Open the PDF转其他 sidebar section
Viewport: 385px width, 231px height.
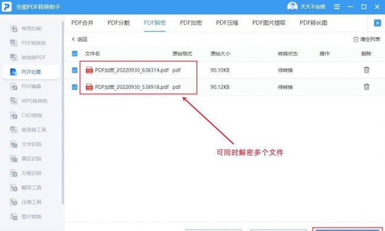tap(28, 43)
